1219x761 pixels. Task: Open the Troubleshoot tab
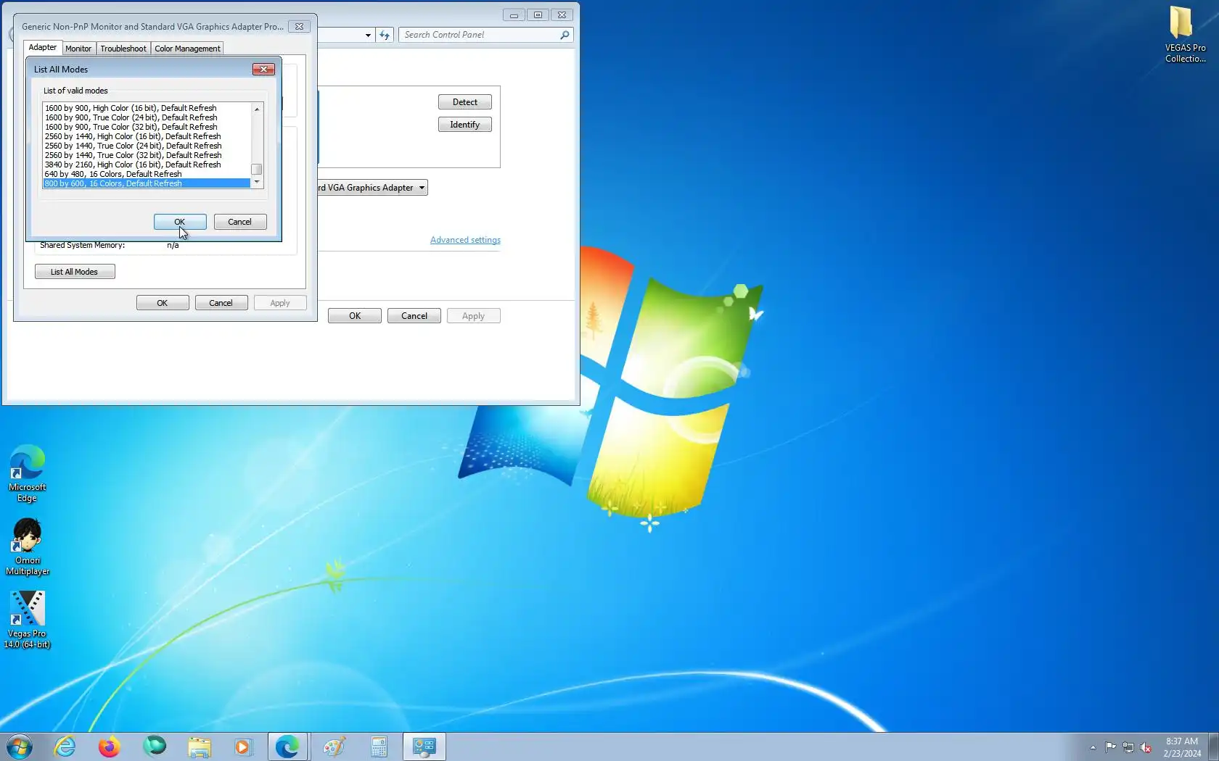[x=123, y=49]
